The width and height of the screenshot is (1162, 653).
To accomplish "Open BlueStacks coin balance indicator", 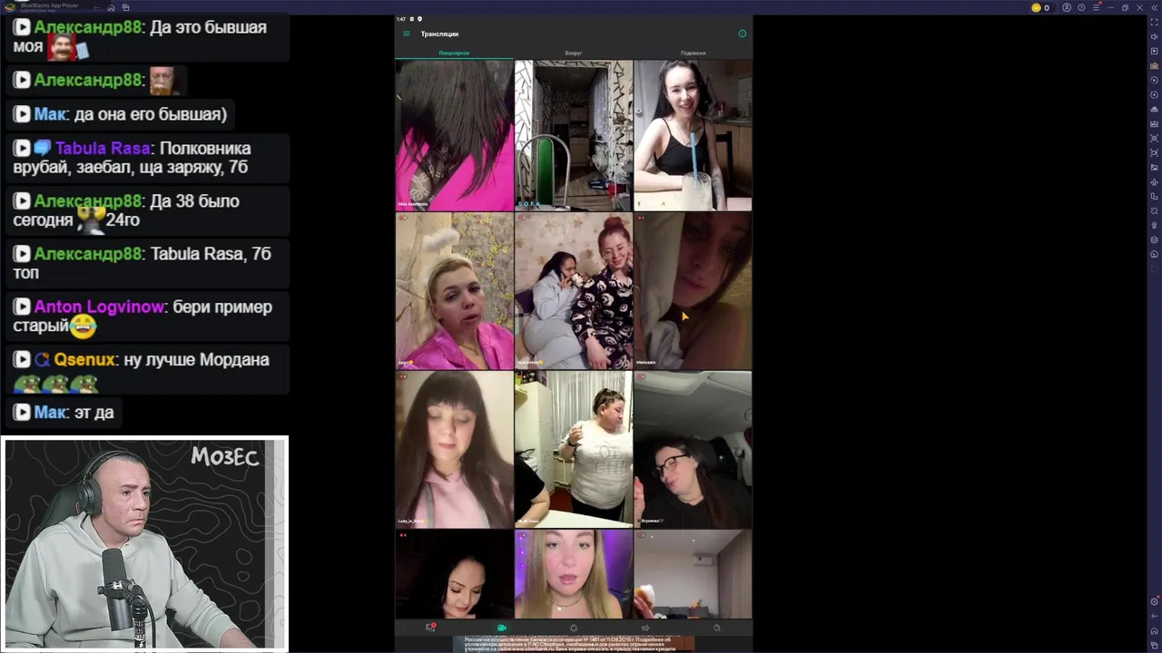I will (x=1040, y=7).
